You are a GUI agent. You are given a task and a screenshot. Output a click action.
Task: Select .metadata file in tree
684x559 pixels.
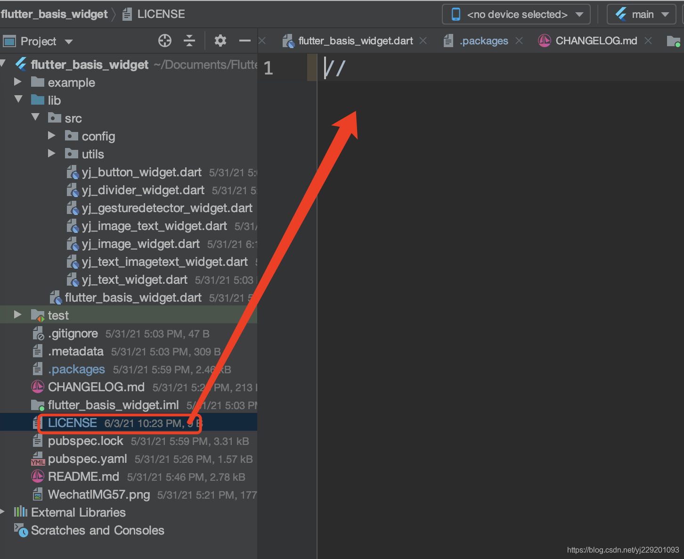pyautogui.click(x=76, y=352)
